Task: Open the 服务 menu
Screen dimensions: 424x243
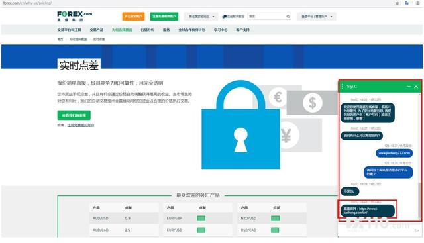Action: pos(166,30)
